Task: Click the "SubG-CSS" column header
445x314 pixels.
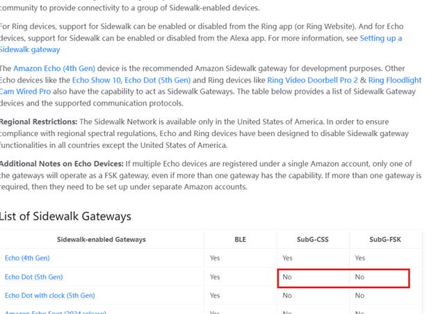Action: coord(313,240)
